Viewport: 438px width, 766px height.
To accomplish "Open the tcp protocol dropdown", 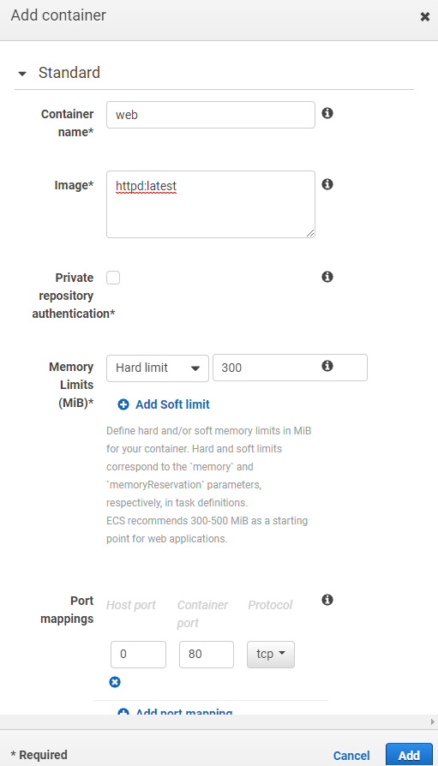I will click(x=271, y=654).
